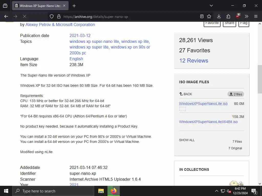The height and width of the screenshot is (196, 262).
Task: Select the '28,261 Views' text
Action: coord(196,40)
